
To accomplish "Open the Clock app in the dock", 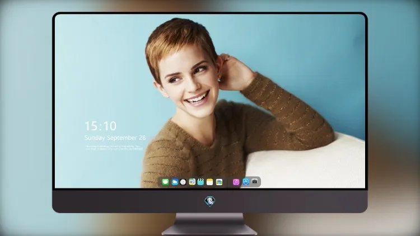I will [183, 182].
